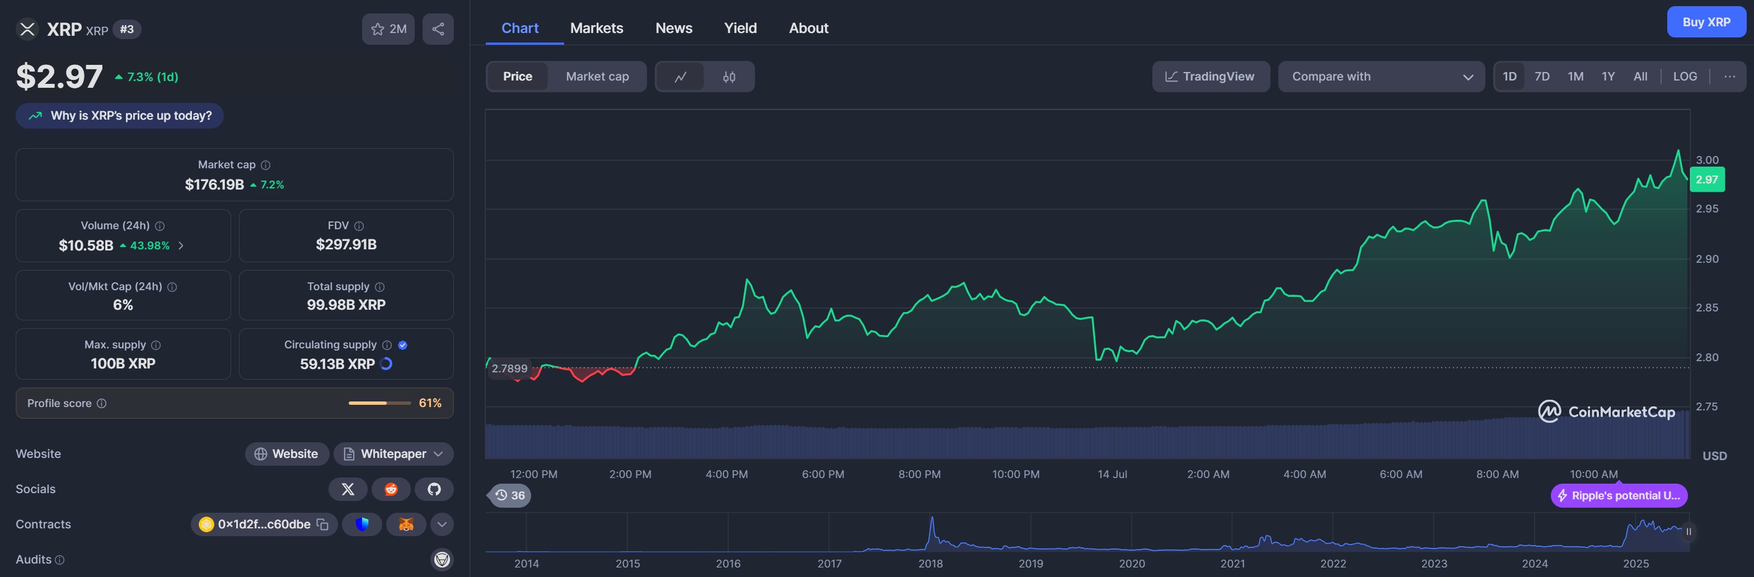Open the About tab
The width and height of the screenshot is (1754, 577).
point(808,28)
